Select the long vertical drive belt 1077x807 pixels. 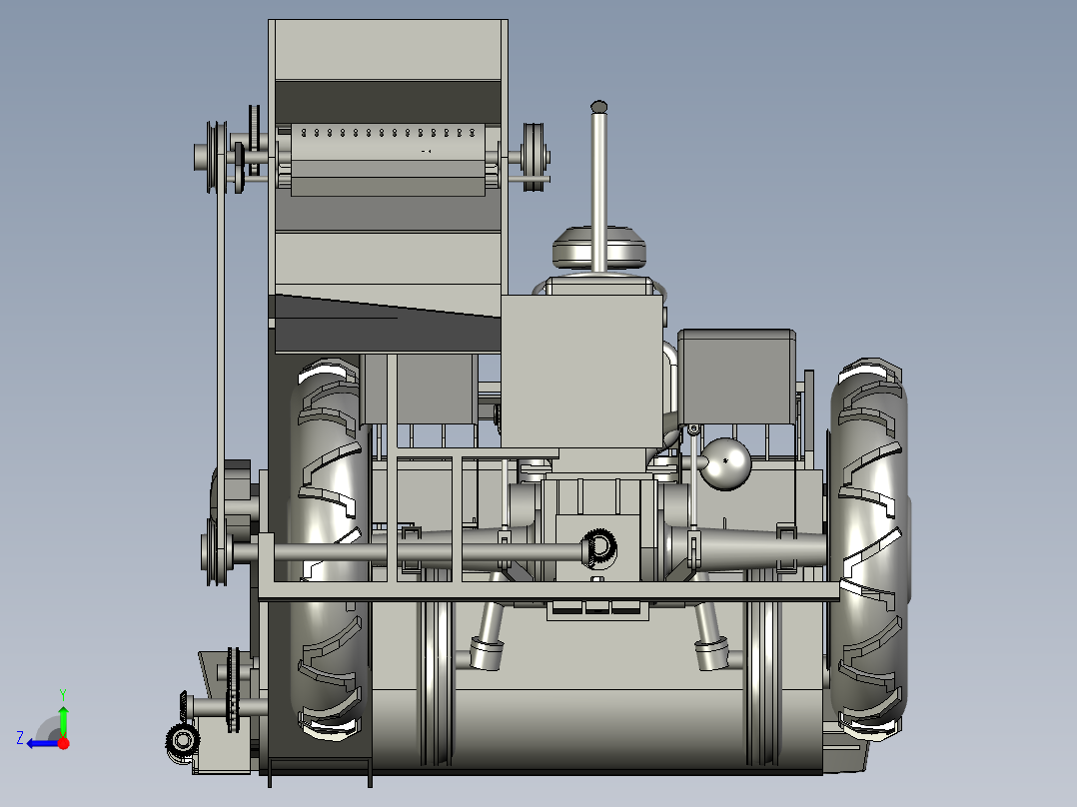pos(221,344)
